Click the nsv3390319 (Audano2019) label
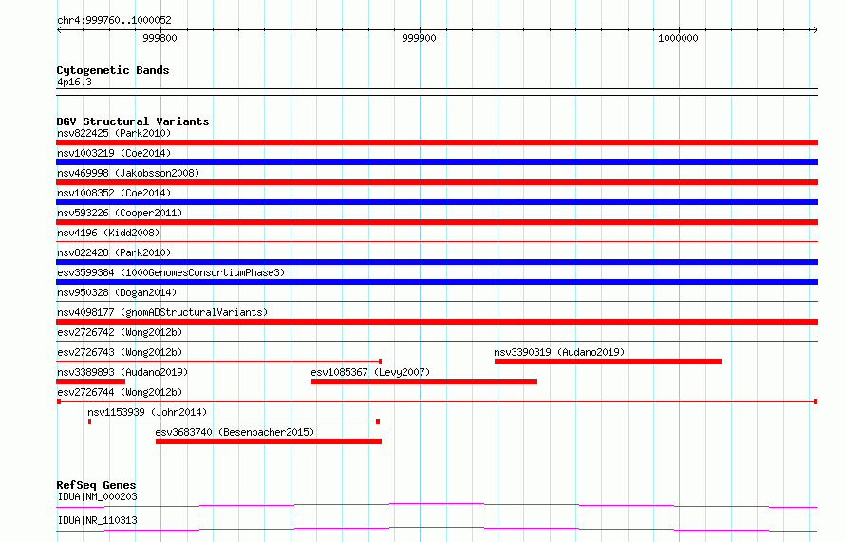 559,352
